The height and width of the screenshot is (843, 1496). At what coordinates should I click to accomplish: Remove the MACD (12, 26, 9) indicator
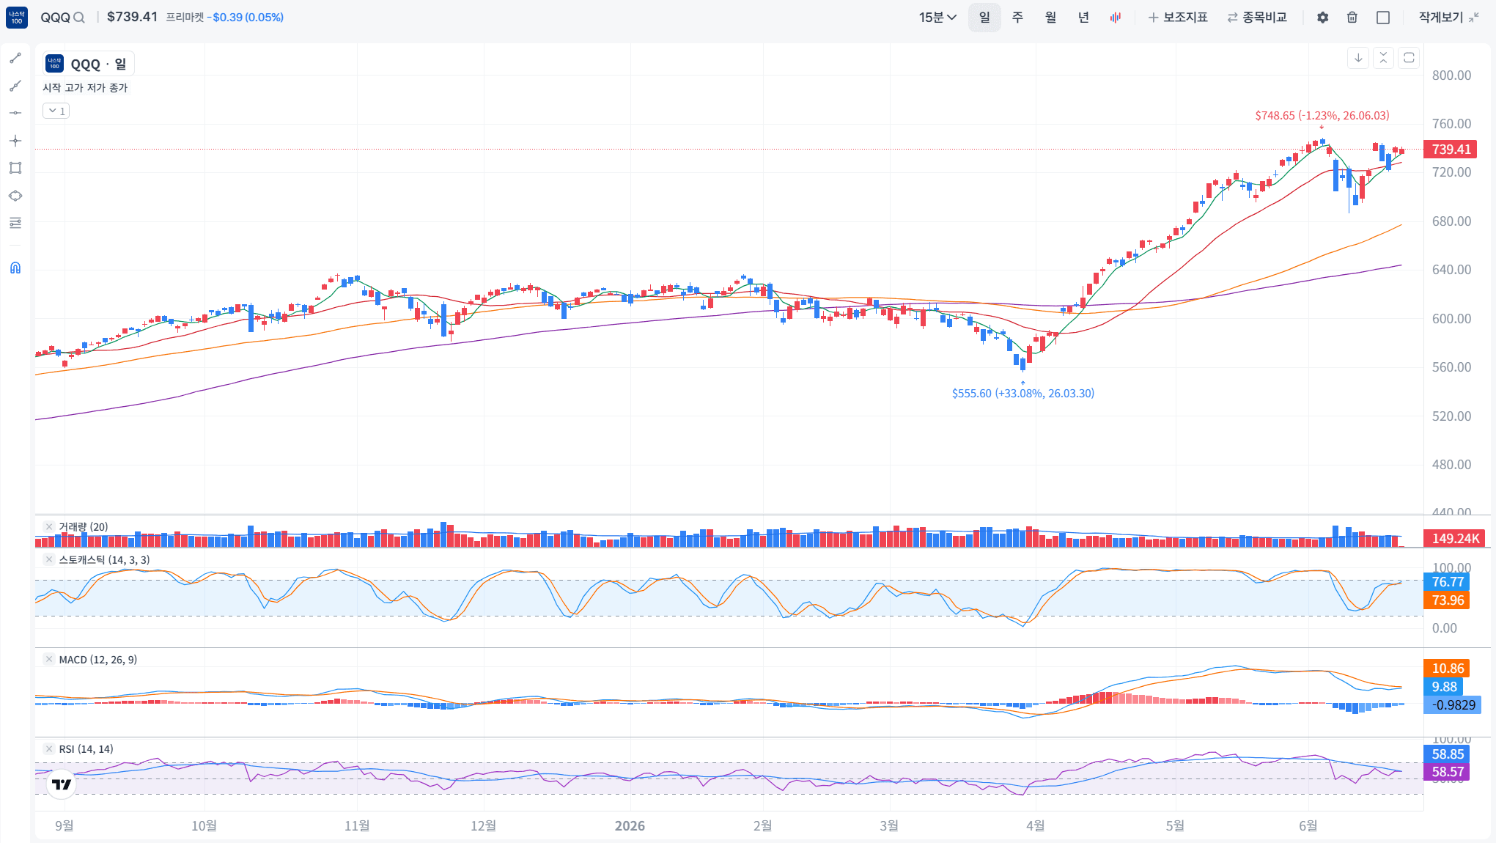tap(49, 659)
